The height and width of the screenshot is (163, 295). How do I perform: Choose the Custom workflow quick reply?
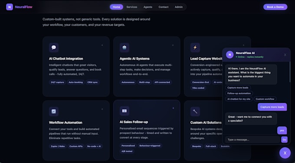point(265,99)
